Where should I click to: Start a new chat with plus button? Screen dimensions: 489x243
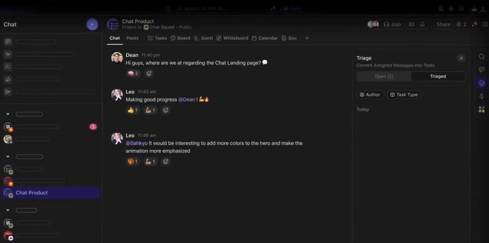coord(92,24)
